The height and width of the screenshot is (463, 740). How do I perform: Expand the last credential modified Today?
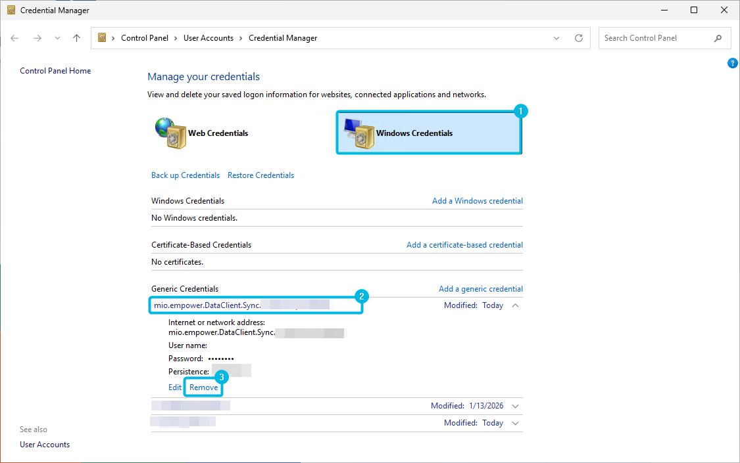515,423
